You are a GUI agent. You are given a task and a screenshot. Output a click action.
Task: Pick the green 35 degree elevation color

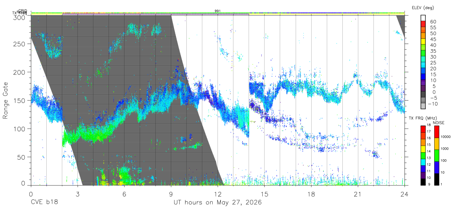click(x=423, y=54)
